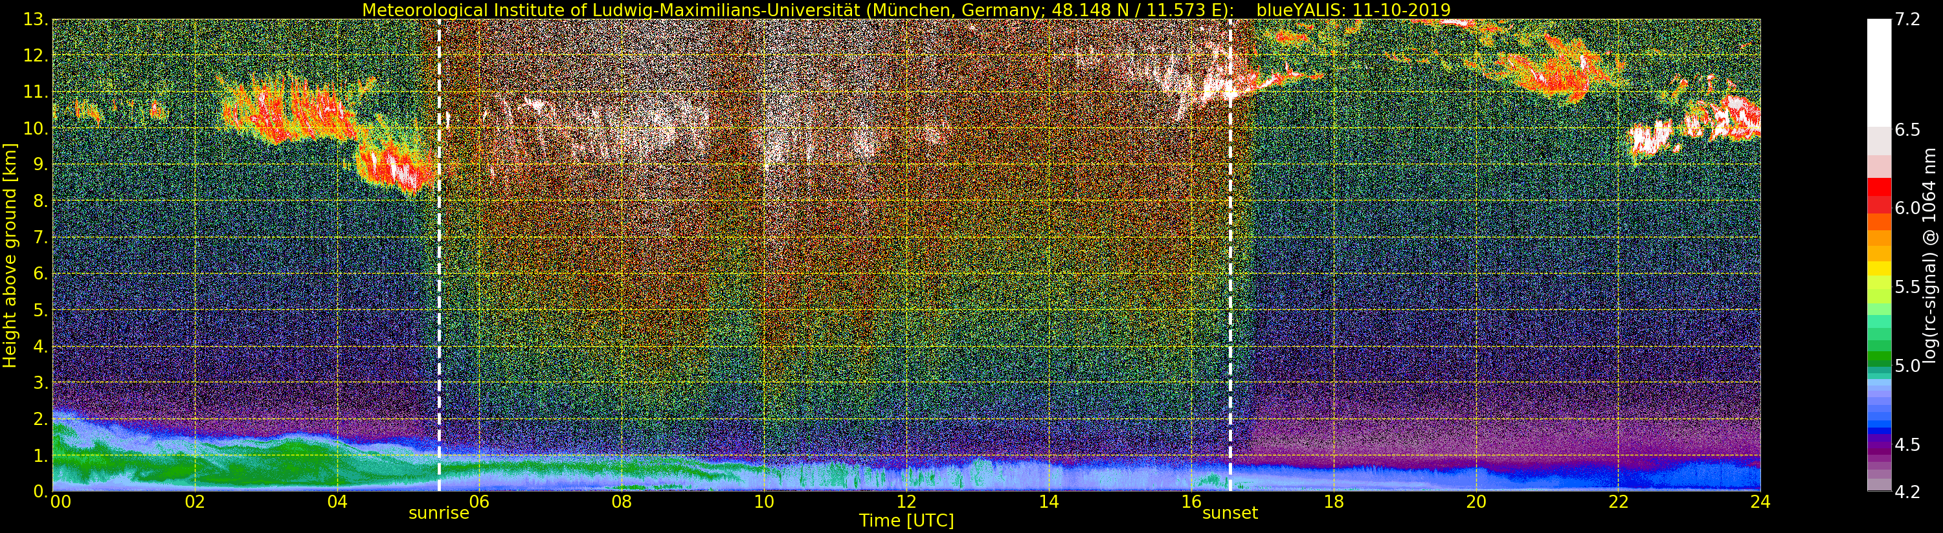The image size is (1943, 533).
Task: Click the 'sunset' label below the axis
Action: tap(1230, 514)
